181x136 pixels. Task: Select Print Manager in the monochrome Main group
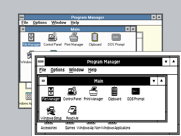coord(93,92)
